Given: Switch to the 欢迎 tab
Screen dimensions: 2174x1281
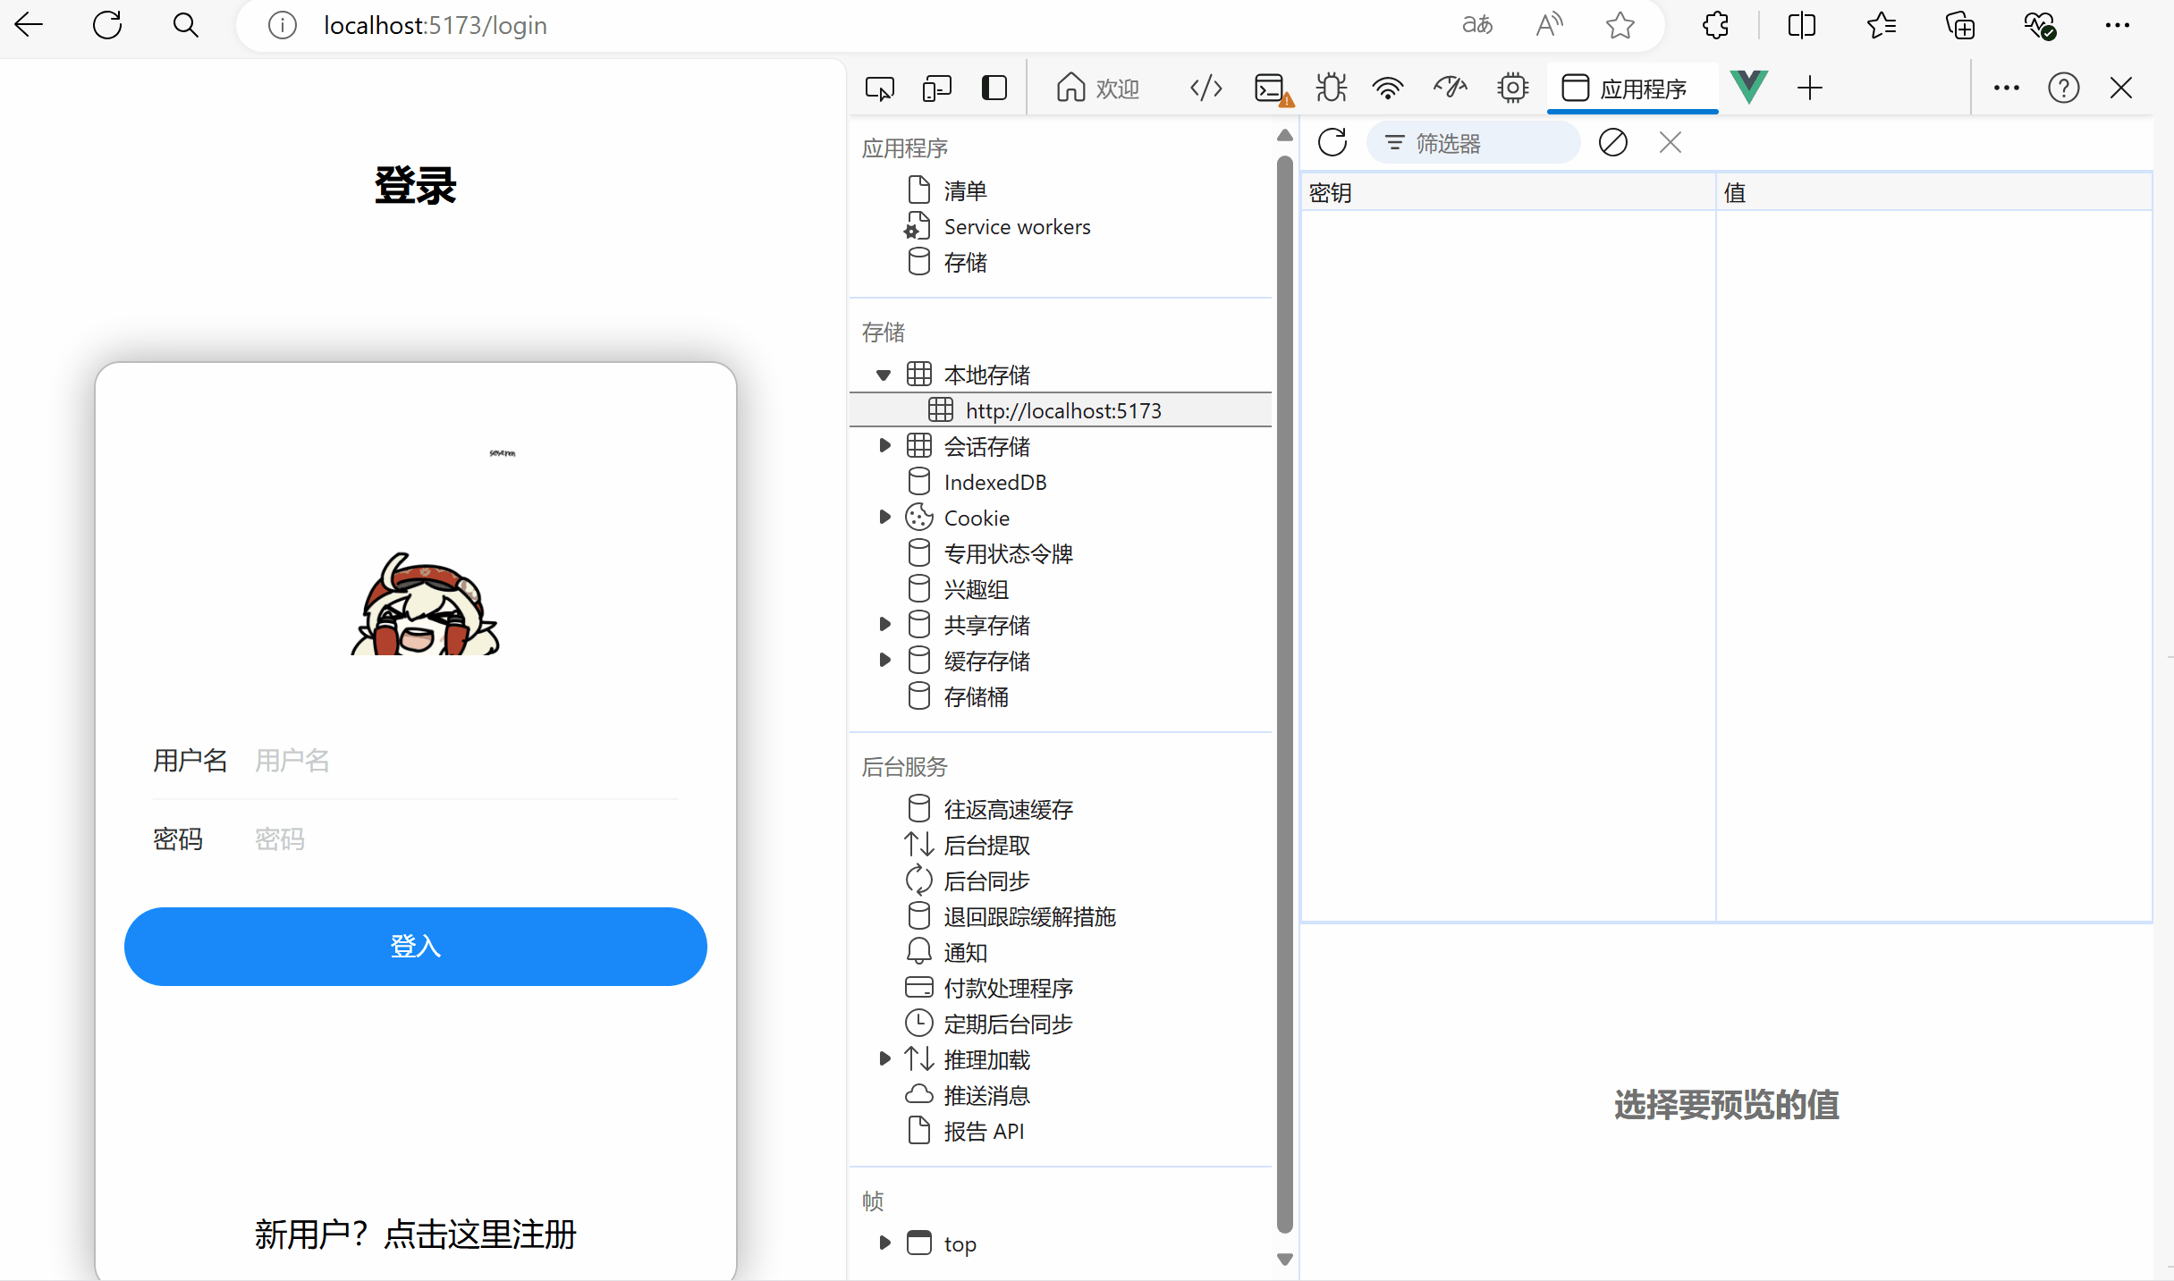Looking at the screenshot, I should pos(1098,88).
